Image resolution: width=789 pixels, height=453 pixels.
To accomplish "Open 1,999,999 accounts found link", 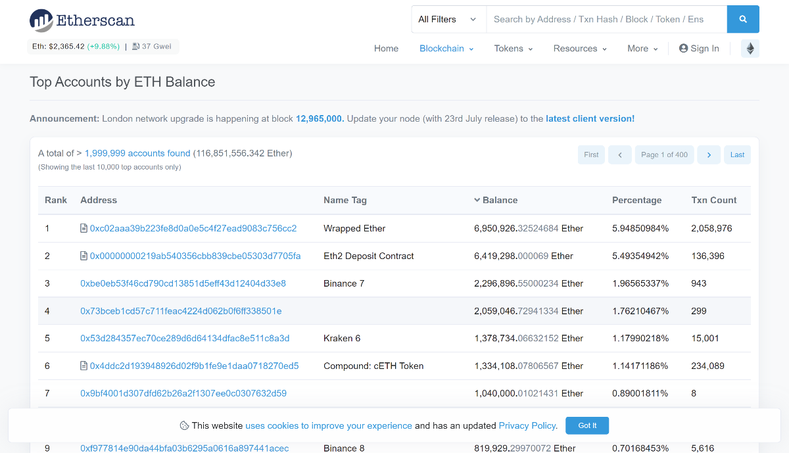I will [137, 153].
